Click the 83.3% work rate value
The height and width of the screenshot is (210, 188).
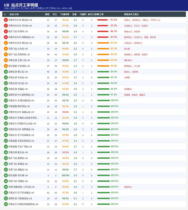click(114, 26)
